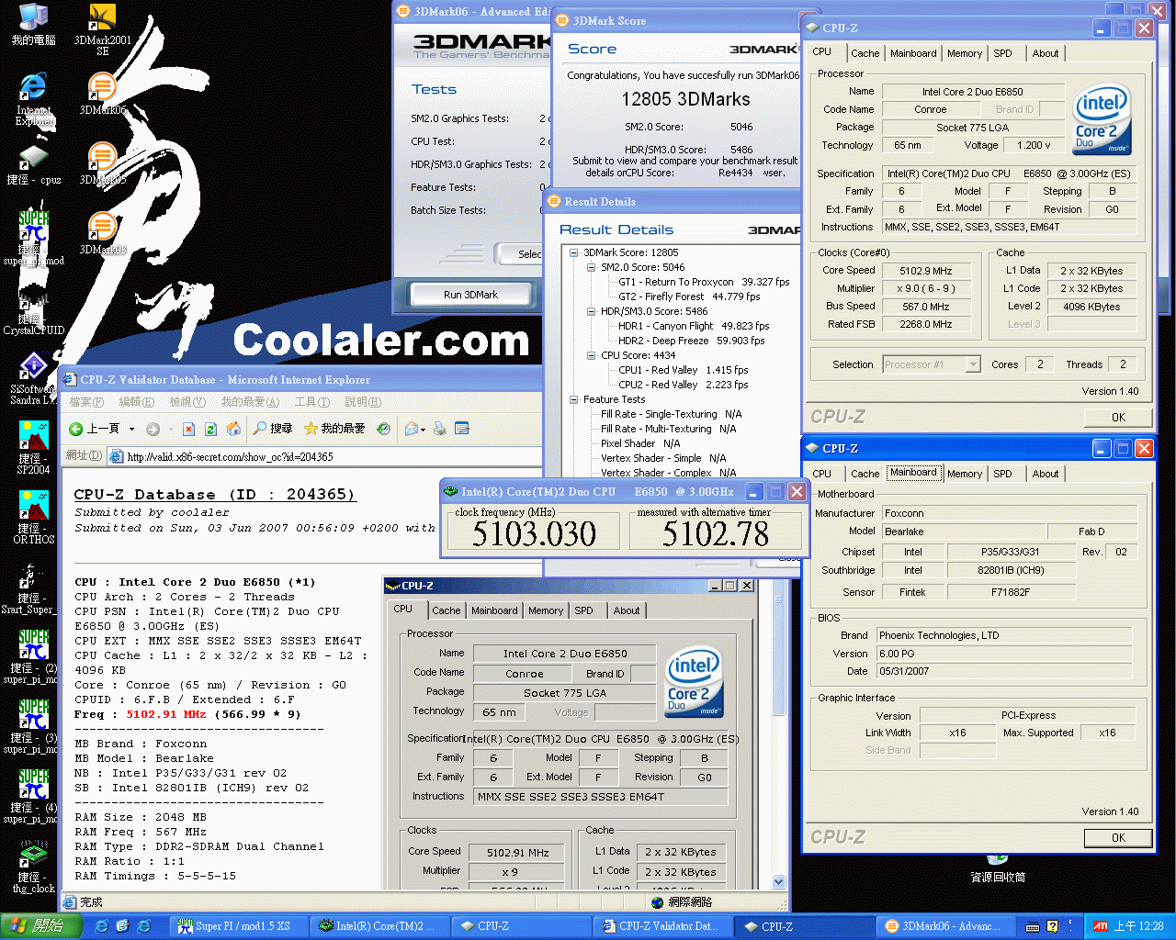Open the SiSoftware Sandra shortcut
The width and height of the screenshot is (1176, 940).
coord(34,378)
